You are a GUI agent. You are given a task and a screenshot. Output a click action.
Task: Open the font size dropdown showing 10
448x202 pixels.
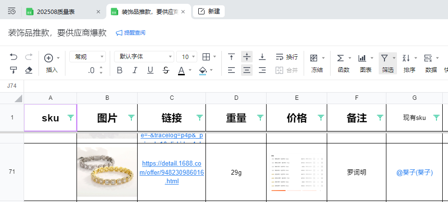[x=186, y=57]
